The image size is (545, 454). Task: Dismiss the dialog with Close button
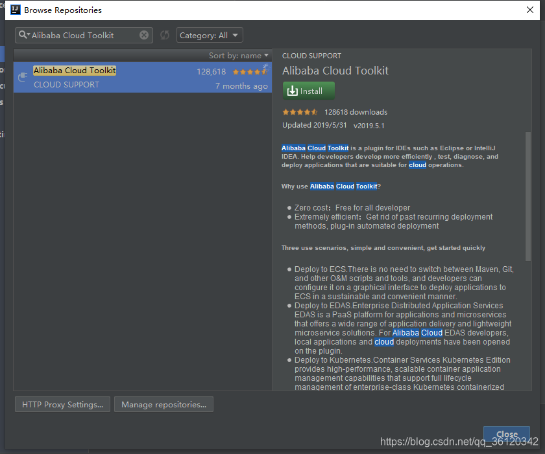507,435
